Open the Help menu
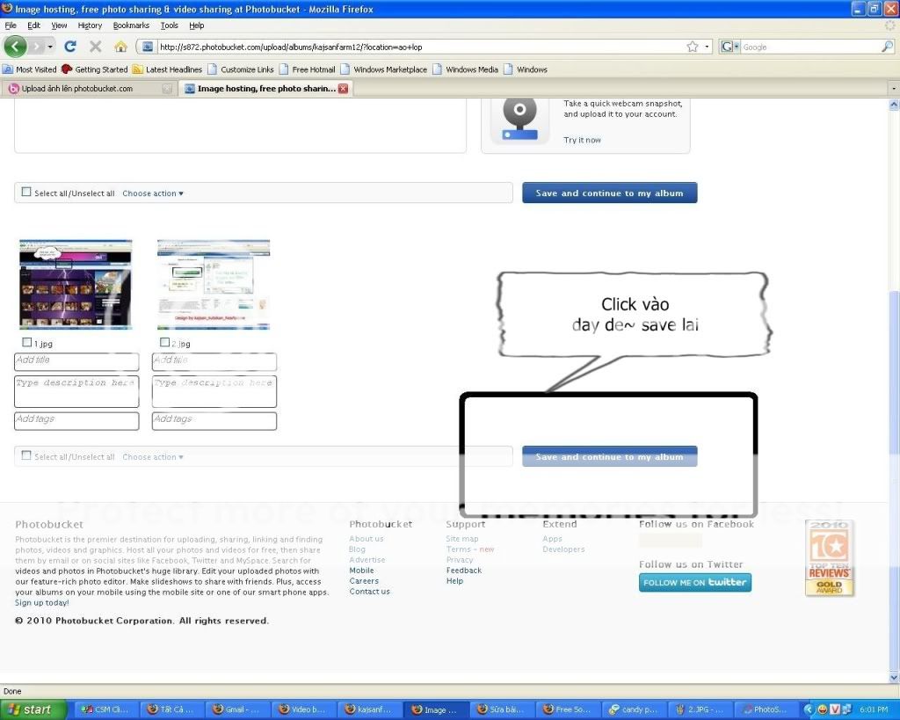The height and width of the screenshot is (720, 900). 196,25
